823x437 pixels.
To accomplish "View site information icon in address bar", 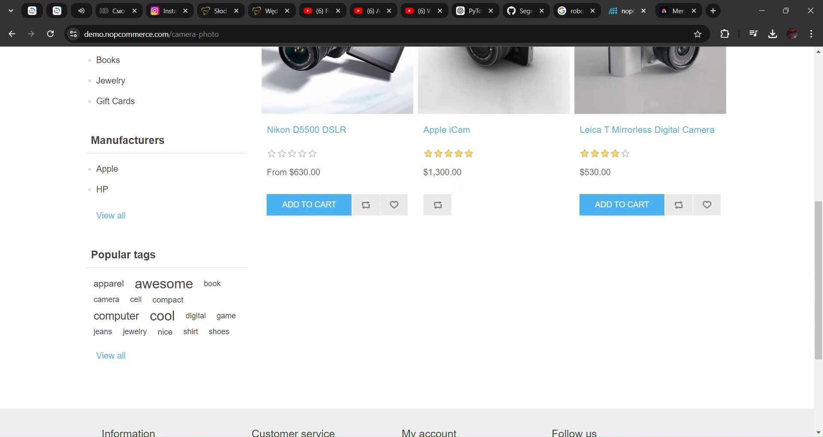I will click(73, 34).
